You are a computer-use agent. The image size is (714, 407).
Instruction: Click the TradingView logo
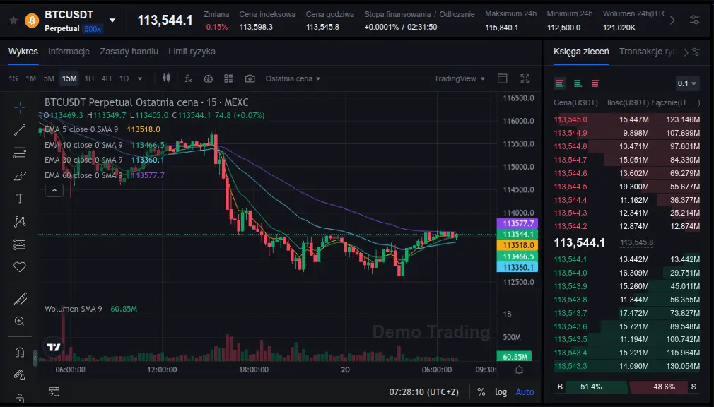click(54, 348)
